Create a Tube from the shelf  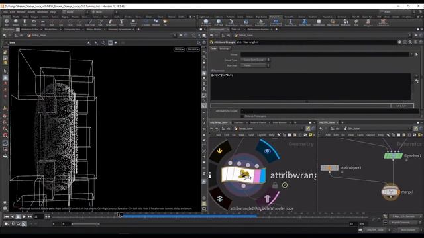pyautogui.click(x=25, y=22)
